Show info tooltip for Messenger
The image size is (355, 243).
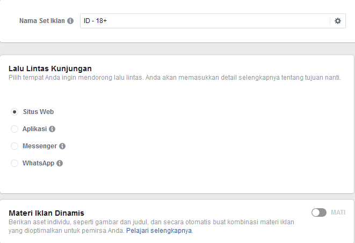point(62,146)
